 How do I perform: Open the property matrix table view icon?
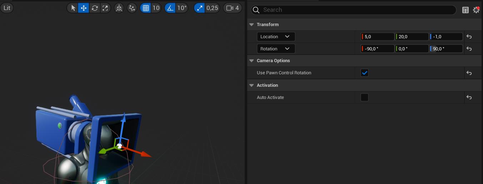click(x=465, y=10)
